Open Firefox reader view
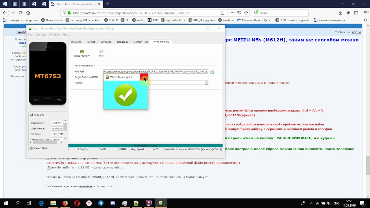Screen dimensions: 370x208 [x=223, y=13]
